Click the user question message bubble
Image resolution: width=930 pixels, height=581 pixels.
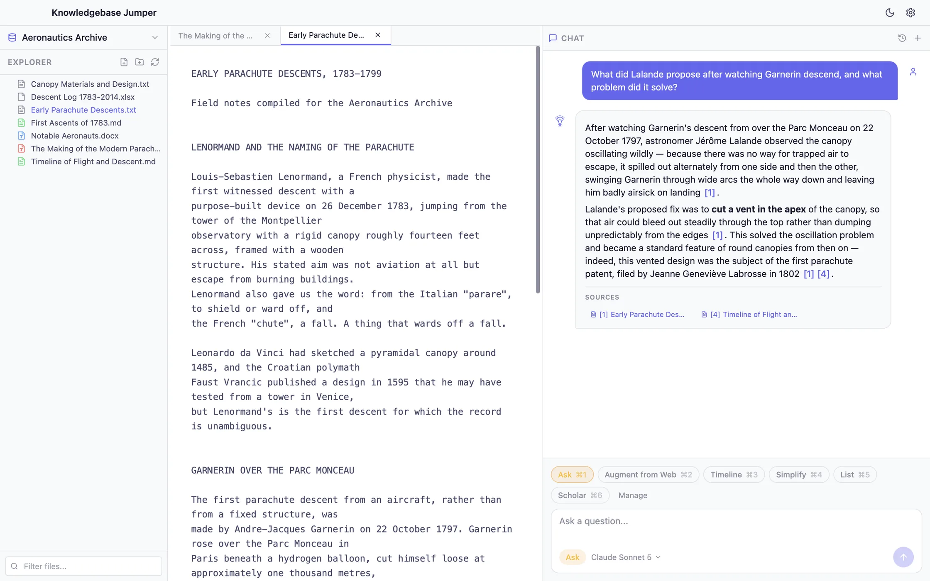click(x=739, y=81)
